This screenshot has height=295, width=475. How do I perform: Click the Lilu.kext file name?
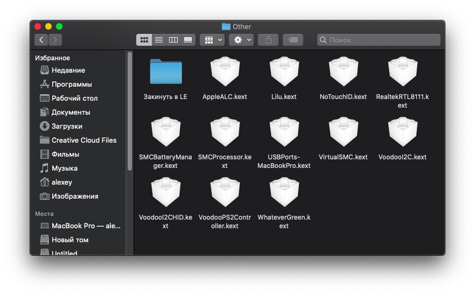click(x=284, y=96)
